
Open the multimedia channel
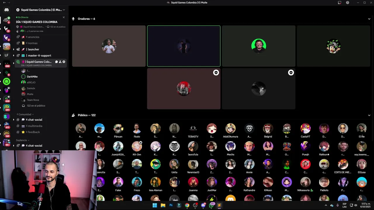coord(41,126)
